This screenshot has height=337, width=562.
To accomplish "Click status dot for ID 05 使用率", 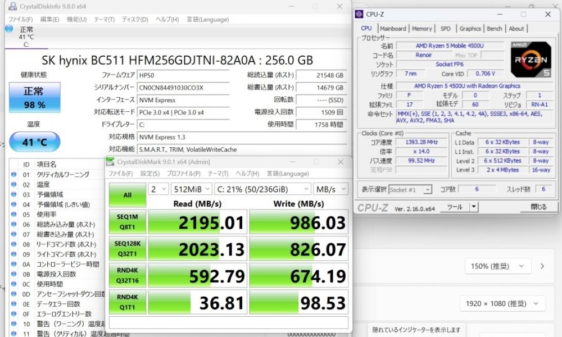I will pos(13,214).
